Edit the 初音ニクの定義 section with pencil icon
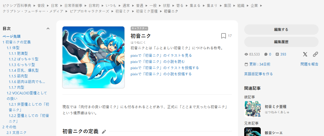324x136 pixels. pos(104,132)
